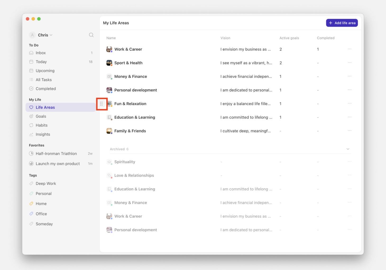The width and height of the screenshot is (386, 270).
Task: Open more options for Family & Friends
Action: point(350,131)
